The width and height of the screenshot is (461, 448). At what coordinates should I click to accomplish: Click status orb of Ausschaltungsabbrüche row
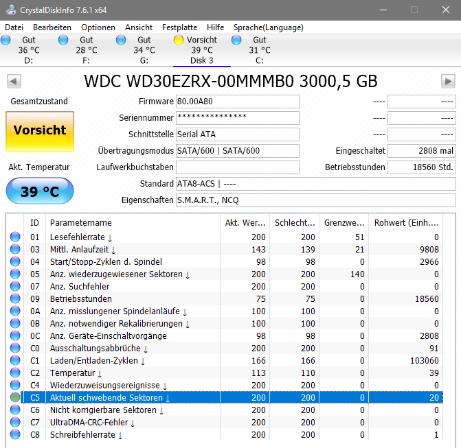[x=15, y=348]
